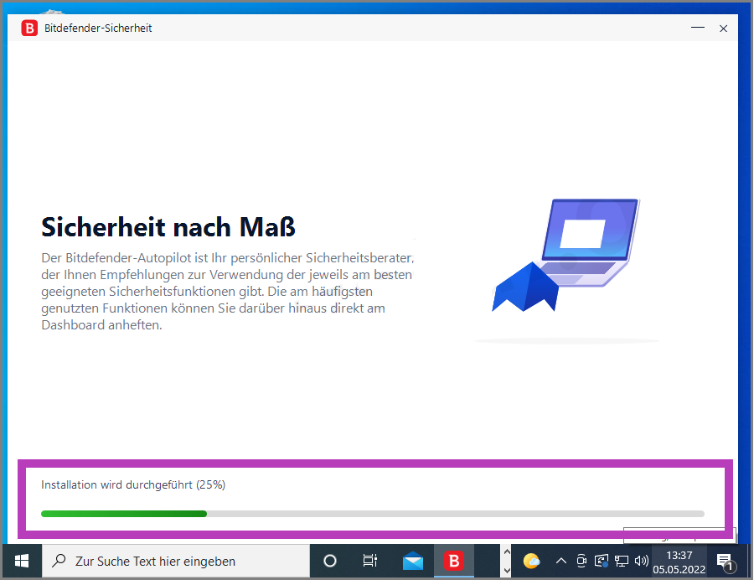This screenshot has width=754, height=580.
Task: Click the scrollbar up arrow
Action: (507, 553)
